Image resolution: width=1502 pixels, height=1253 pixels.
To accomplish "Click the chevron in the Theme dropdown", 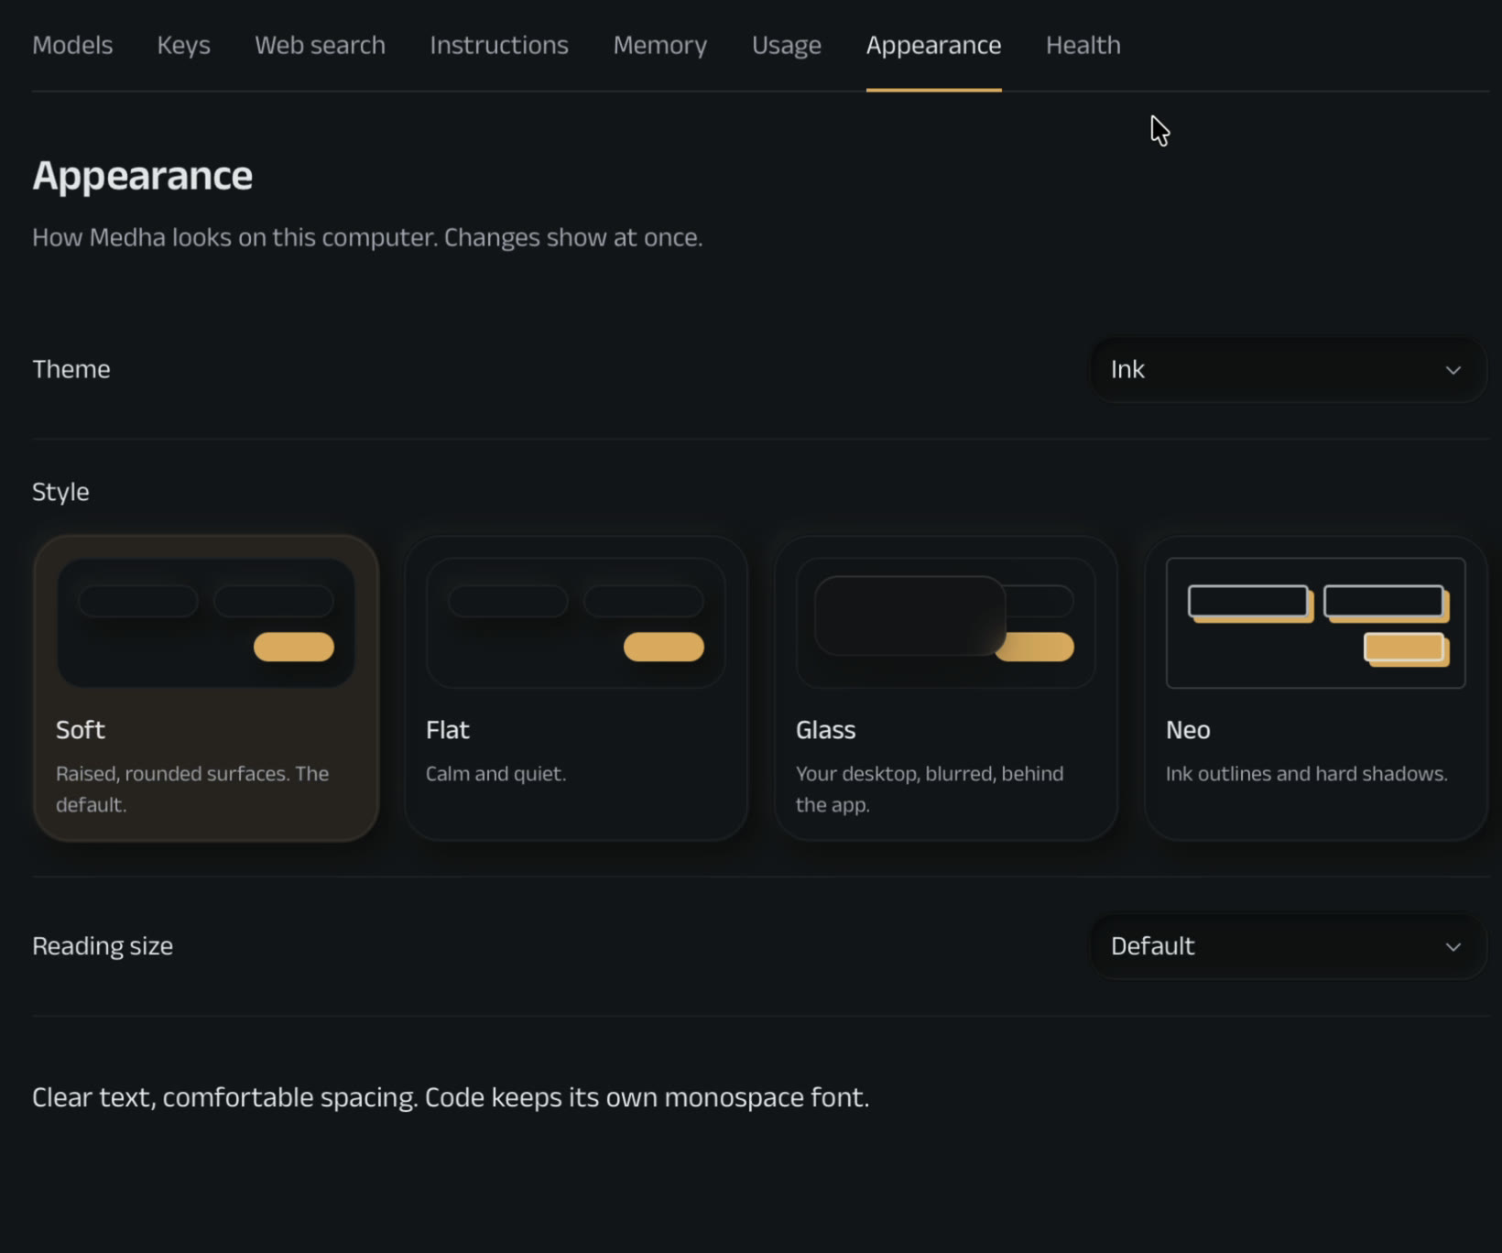I will pos(1453,370).
